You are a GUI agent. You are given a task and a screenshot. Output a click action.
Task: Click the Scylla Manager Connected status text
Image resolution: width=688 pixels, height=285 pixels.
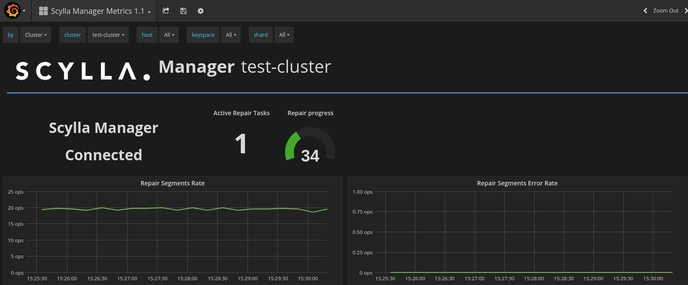click(x=104, y=141)
